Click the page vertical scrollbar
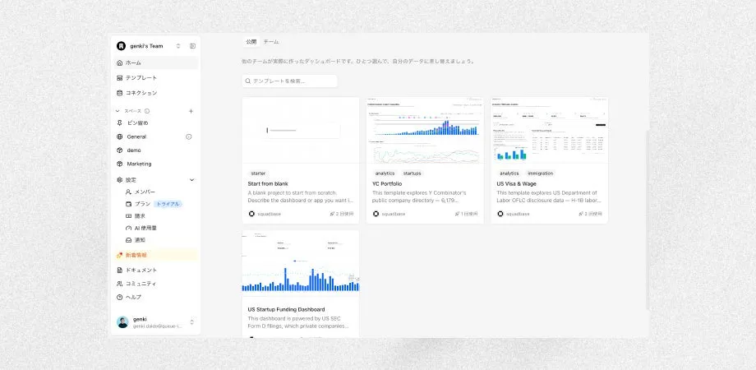 pyautogui.click(x=647, y=220)
